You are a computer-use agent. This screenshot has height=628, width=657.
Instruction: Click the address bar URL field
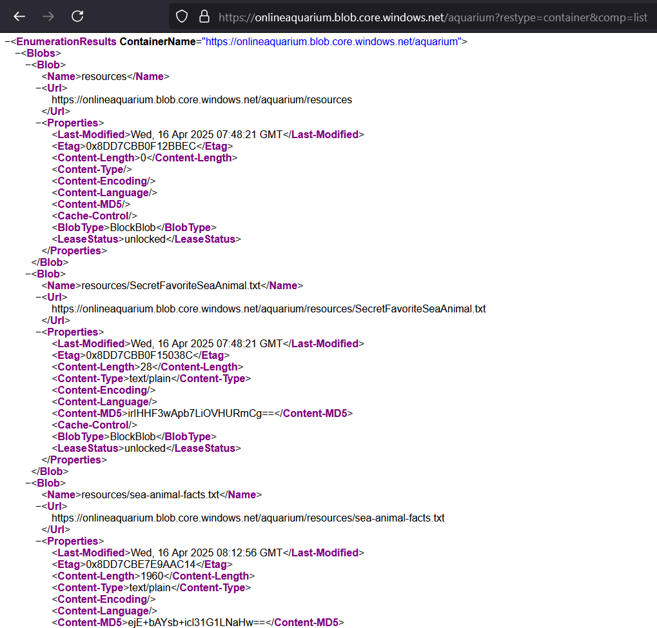(x=432, y=17)
